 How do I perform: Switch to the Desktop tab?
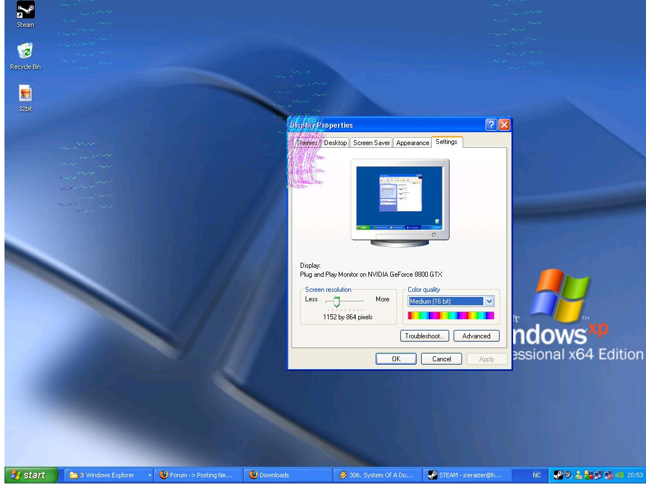(335, 143)
